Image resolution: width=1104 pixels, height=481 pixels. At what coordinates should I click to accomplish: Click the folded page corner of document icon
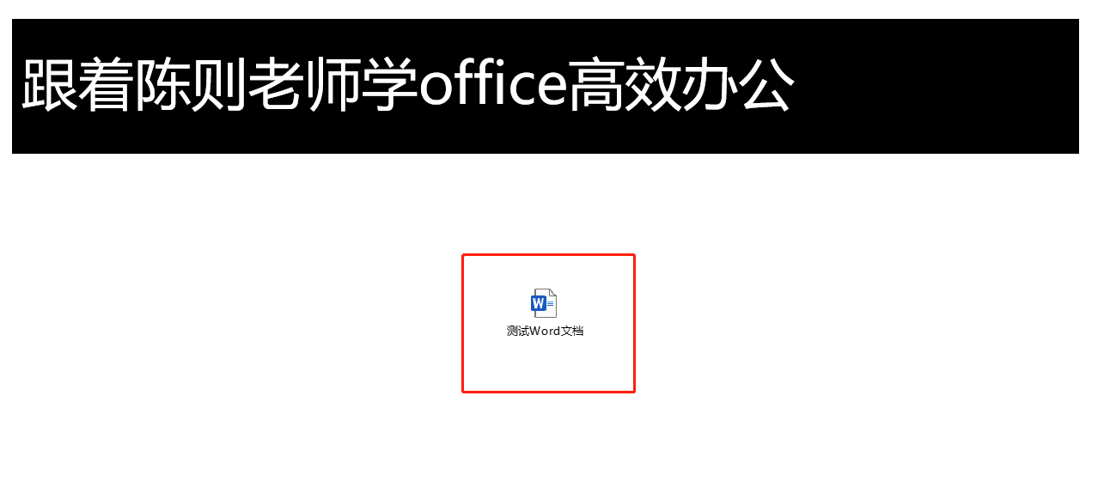tap(552, 293)
